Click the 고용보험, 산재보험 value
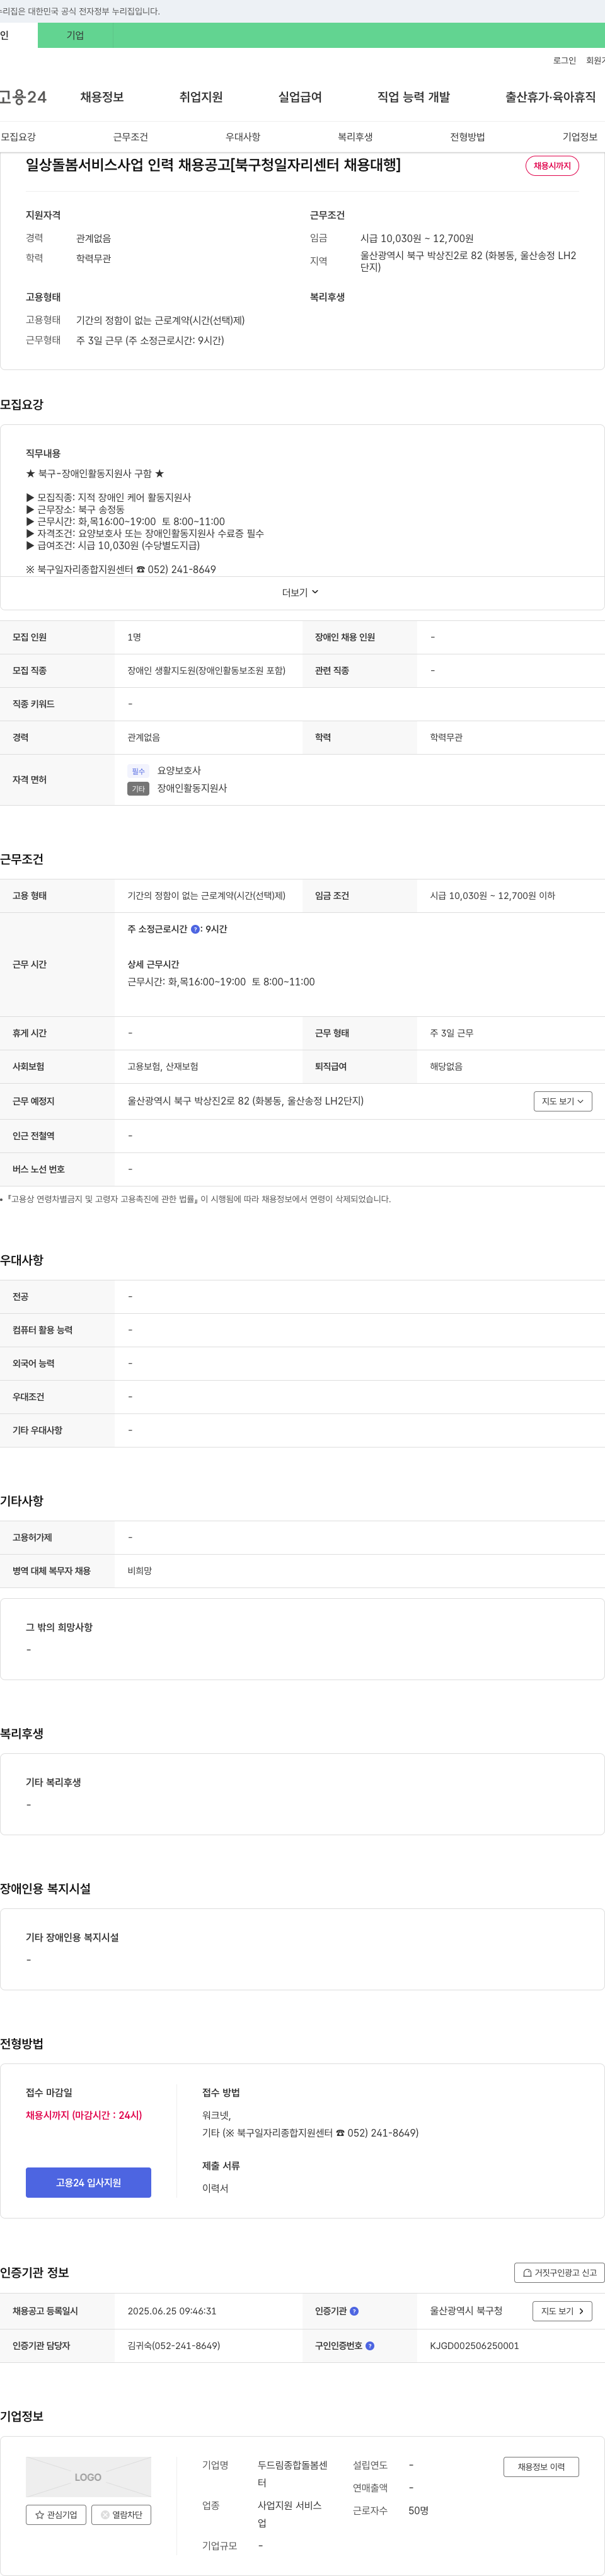Viewport: 605px width, 2576px height. point(163,1067)
